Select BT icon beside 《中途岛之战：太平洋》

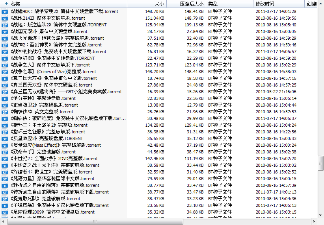tap(5, 165)
